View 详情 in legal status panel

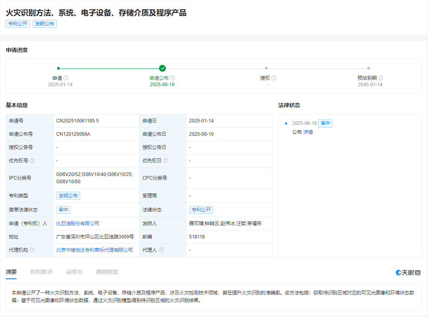pos(308,132)
